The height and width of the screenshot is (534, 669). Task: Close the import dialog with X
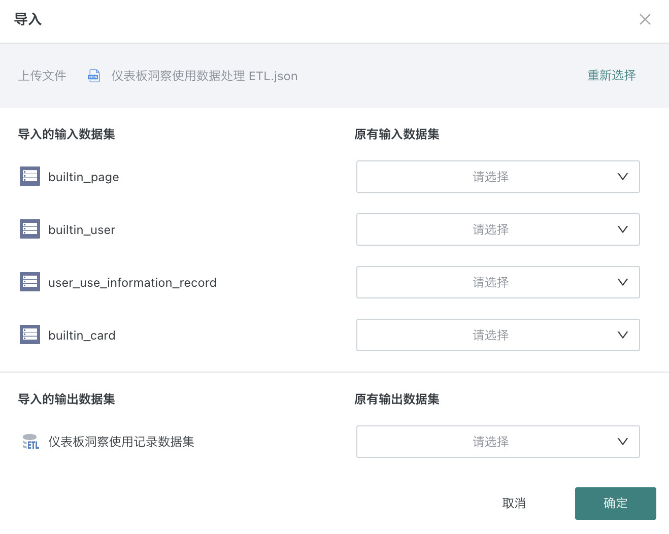click(645, 19)
